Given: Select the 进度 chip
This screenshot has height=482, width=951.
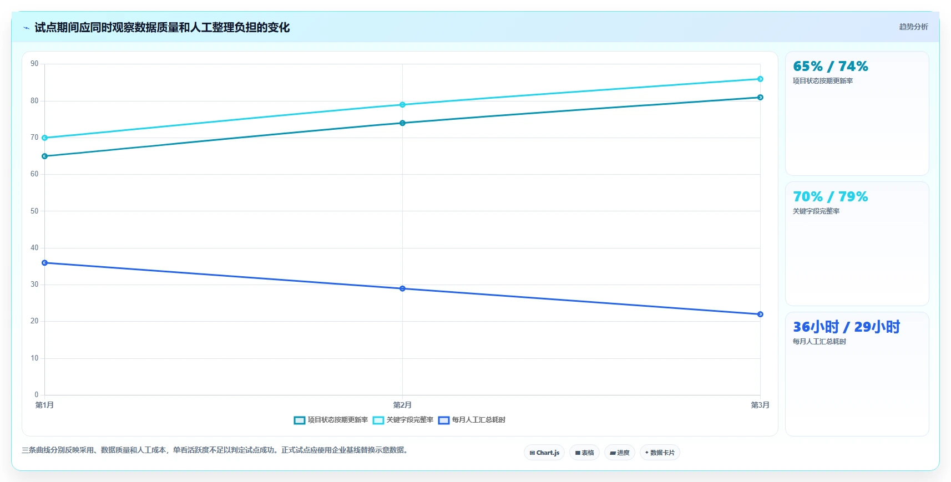Looking at the screenshot, I should (620, 453).
